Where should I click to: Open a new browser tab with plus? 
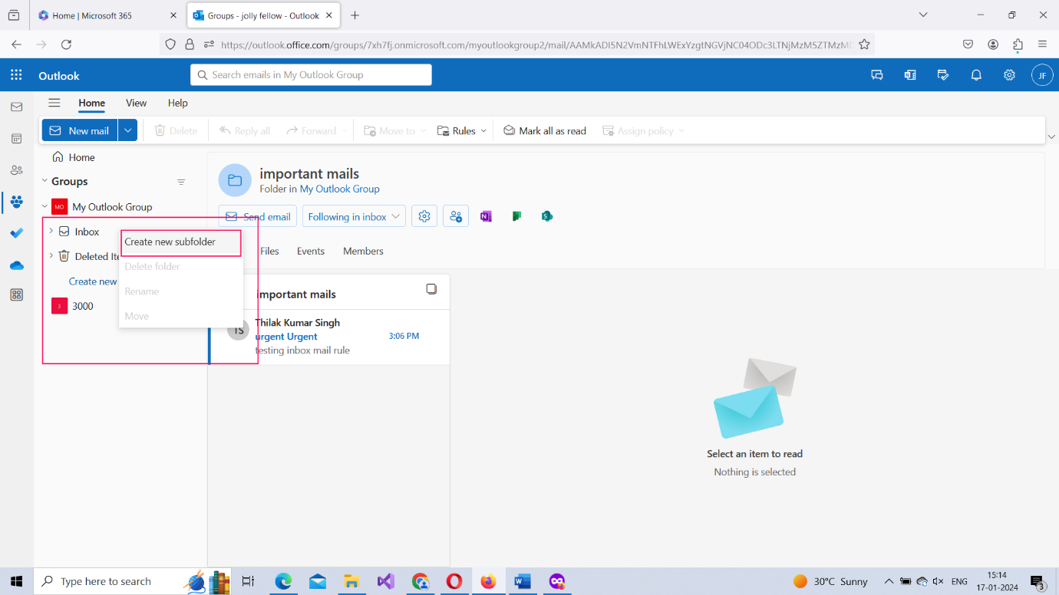click(x=355, y=15)
